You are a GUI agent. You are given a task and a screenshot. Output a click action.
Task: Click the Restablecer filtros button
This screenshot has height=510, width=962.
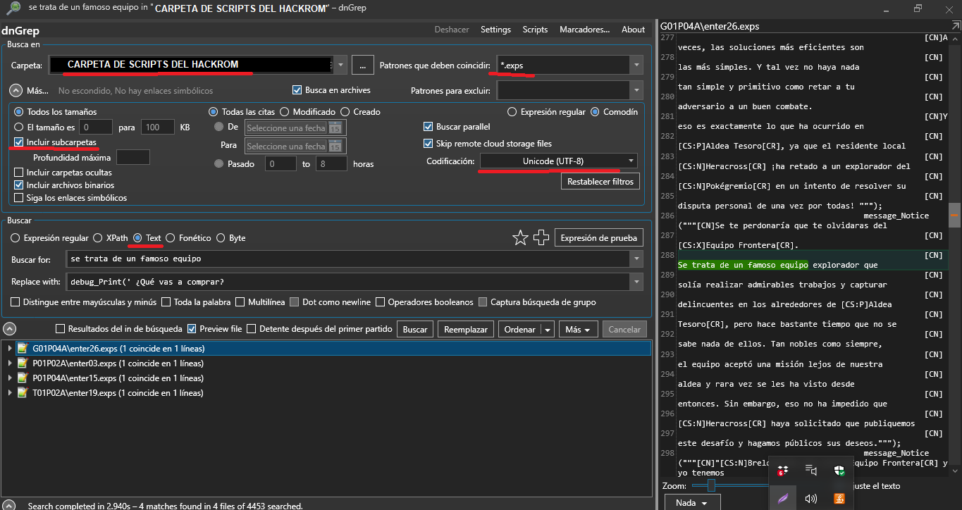(x=599, y=181)
